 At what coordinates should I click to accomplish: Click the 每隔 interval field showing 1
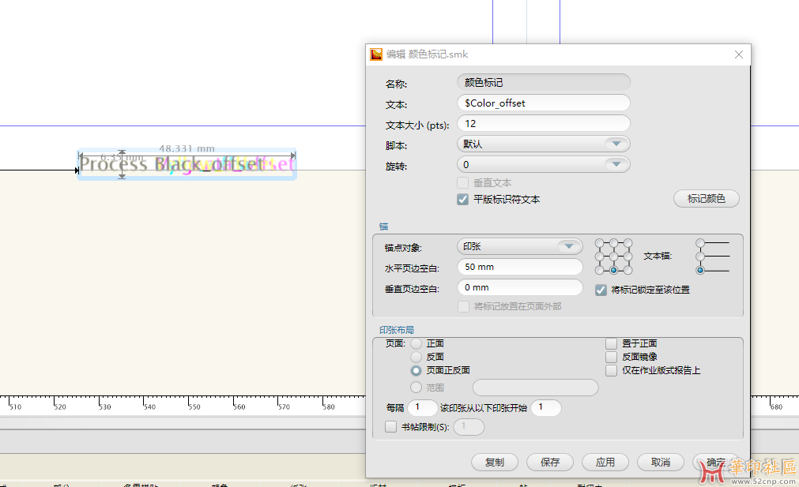pyautogui.click(x=423, y=407)
